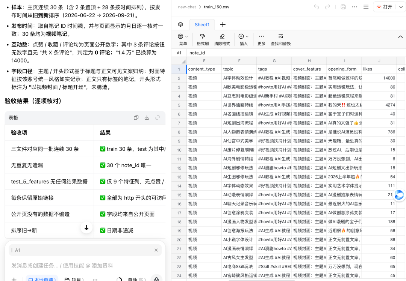Select the content_type header cell
406x281 pixels.
pos(204,69)
